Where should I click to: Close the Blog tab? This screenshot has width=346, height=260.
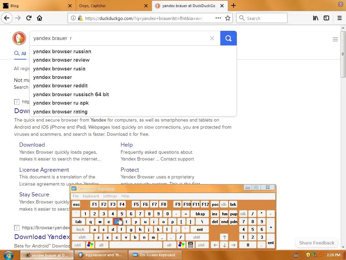pyautogui.click(x=70, y=6)
